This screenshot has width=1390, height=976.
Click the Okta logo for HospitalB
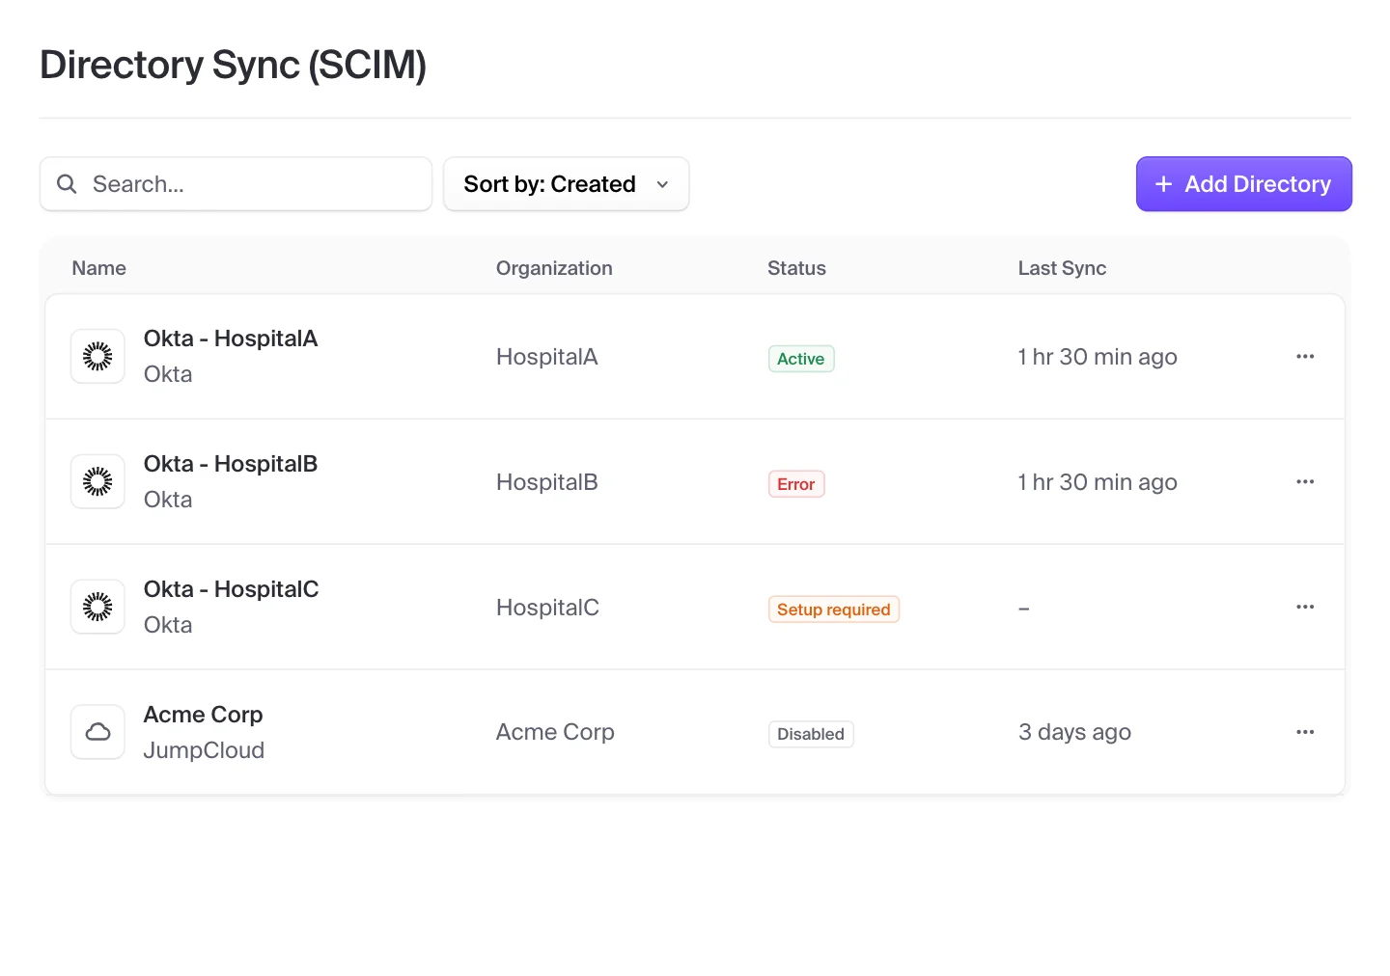click(x=97, y=482)
